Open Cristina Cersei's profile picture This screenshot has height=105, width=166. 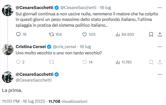click(8, 49)
